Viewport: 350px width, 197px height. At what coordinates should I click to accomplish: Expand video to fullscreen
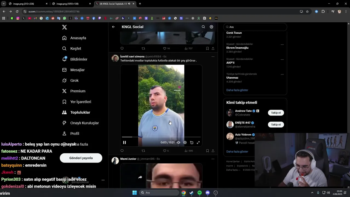click(x=198, y=142)
